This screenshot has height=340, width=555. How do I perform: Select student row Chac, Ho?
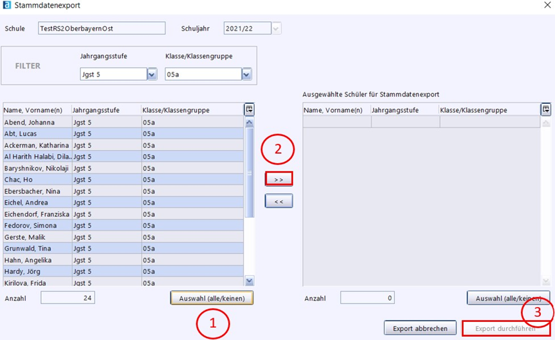tap(39, 180)
